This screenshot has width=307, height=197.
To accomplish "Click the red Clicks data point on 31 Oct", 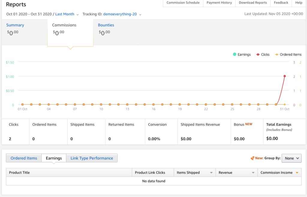I will click(x=285, y=76).
